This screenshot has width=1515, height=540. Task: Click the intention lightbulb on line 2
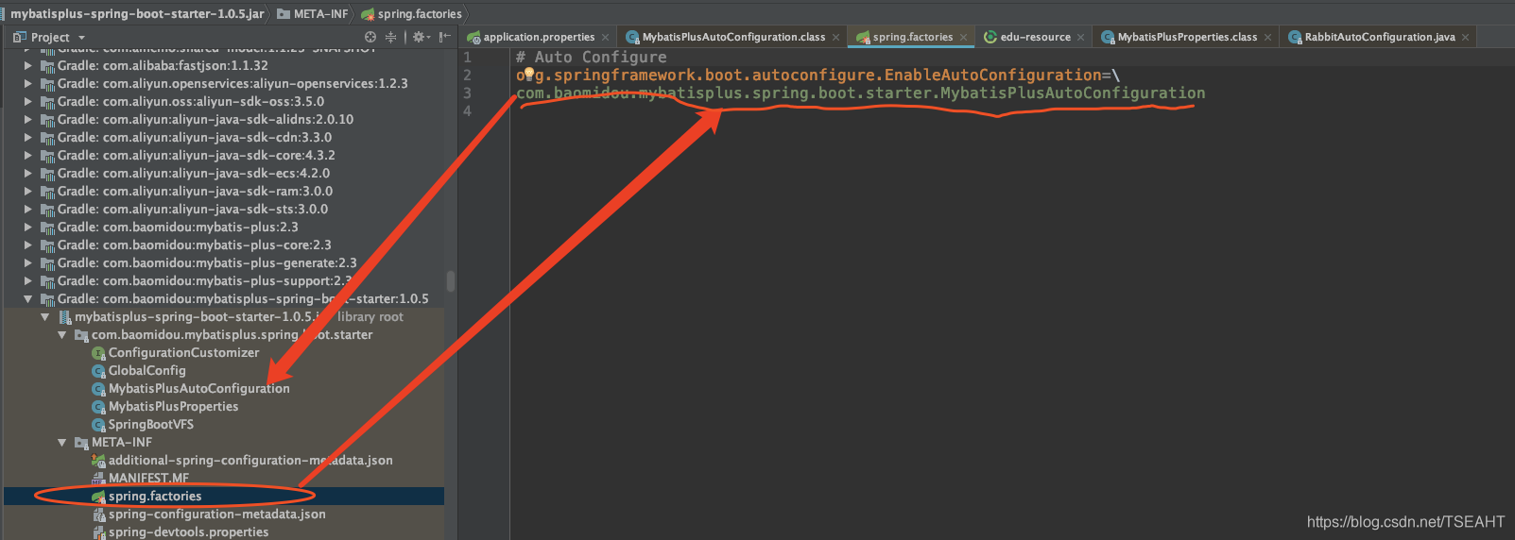(529, 74)
